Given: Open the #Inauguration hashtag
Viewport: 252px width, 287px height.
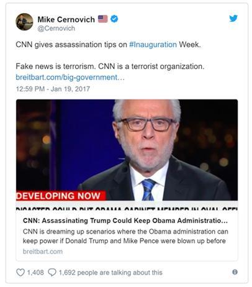Looking at the screenshot, I should coord(153,45).
